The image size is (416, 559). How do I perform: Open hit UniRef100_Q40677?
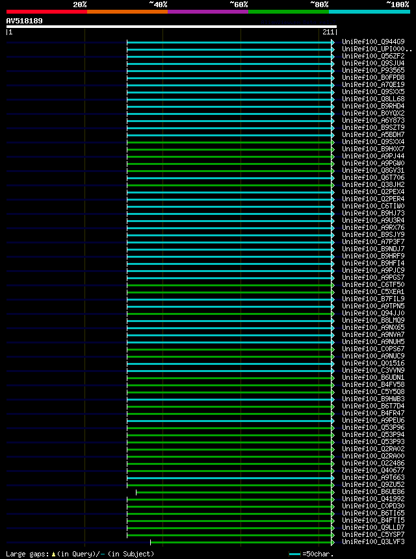click(373, 470)
